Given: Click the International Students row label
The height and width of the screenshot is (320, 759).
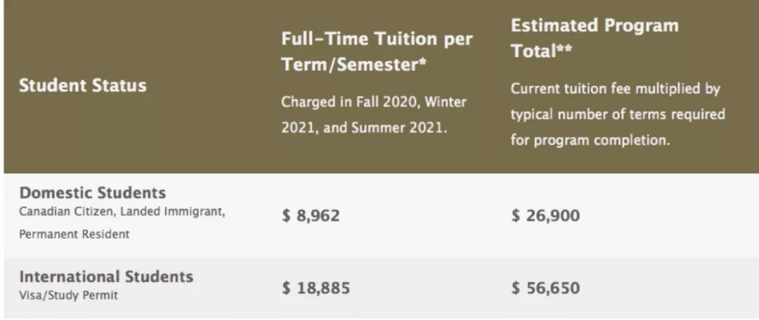Looking at the screenshot, I should click(106, 276).
